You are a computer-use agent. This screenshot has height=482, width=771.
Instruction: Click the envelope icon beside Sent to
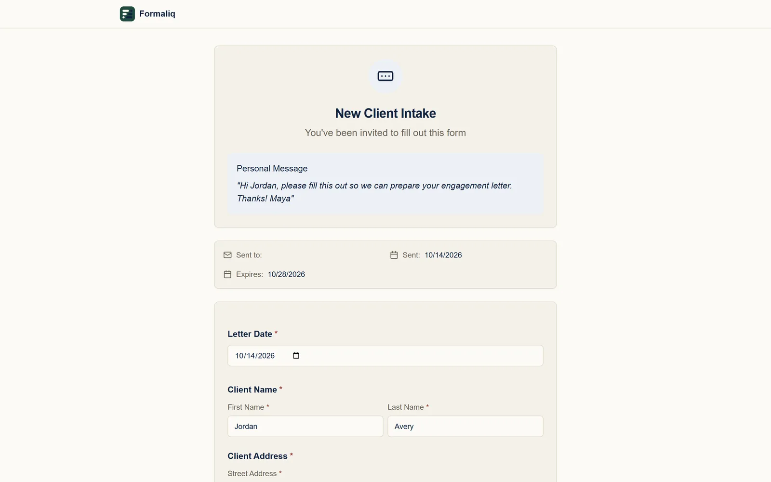(x=227, y=255)
